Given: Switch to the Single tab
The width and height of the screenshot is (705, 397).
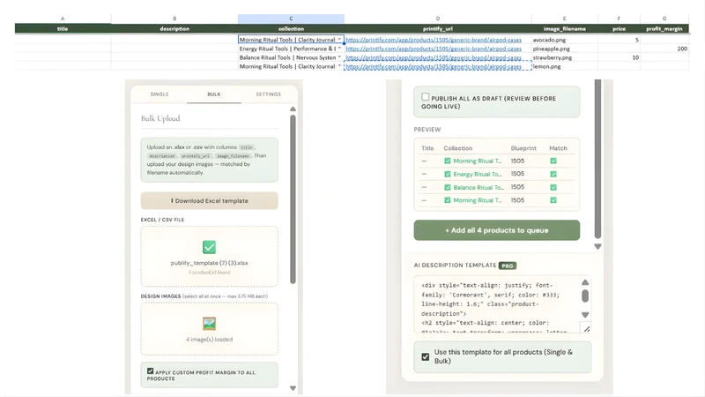Looking at the screenshot, I should [160, 94].
